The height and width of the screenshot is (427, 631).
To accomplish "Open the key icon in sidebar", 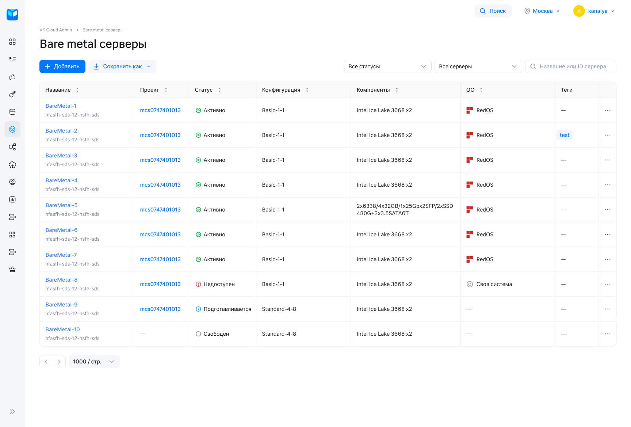I will 12,94.
